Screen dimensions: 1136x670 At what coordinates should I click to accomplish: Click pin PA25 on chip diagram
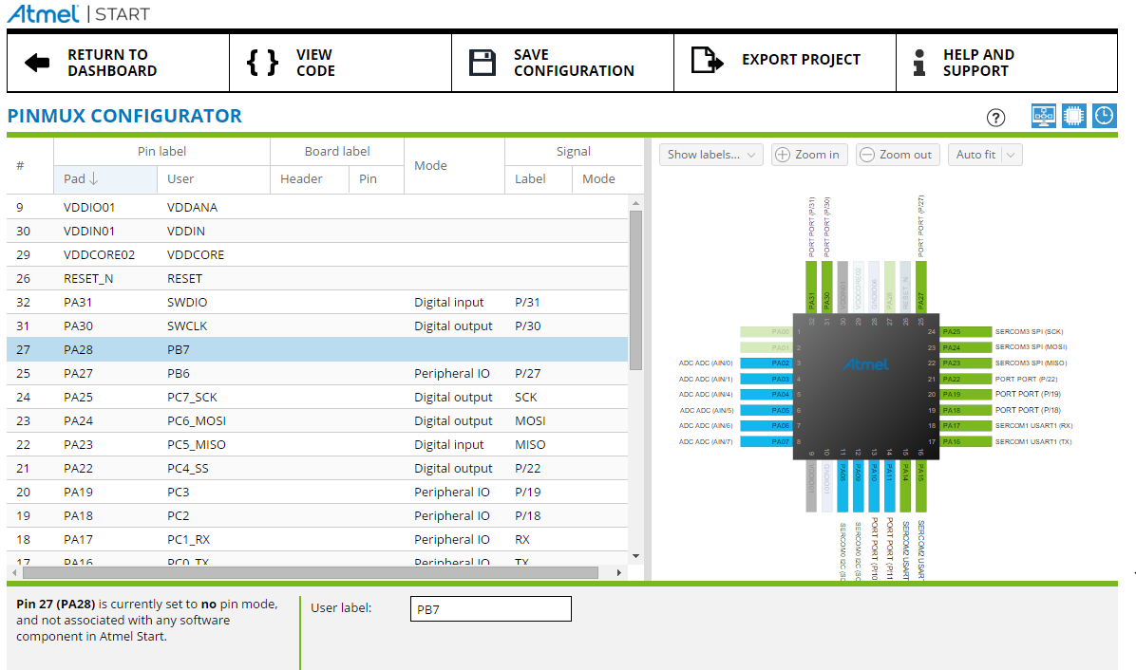(966, 332)
